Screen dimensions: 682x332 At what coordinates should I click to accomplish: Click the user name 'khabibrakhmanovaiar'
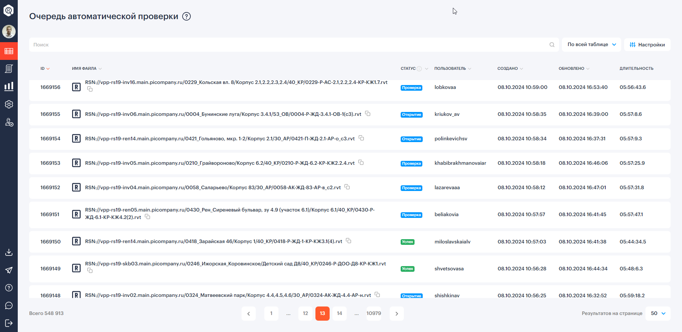[x=460, y=163]
